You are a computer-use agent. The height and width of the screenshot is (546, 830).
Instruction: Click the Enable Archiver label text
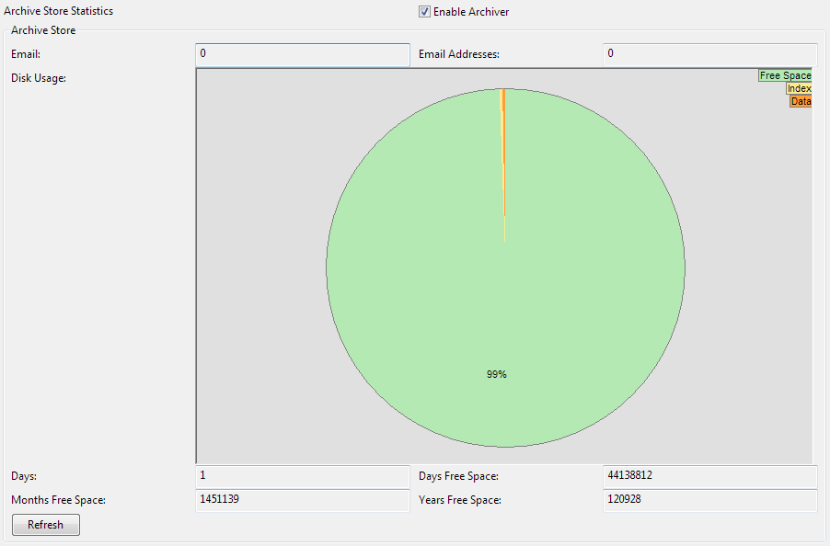click(x=471, y=12)
